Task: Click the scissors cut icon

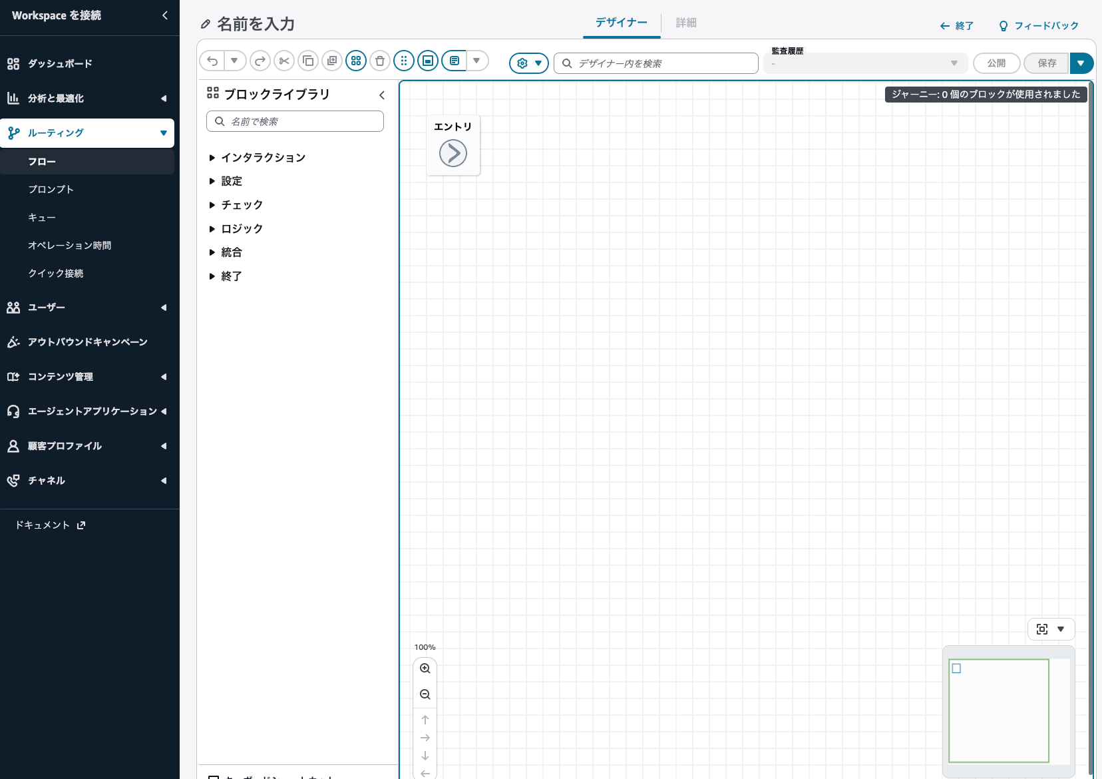Action: 284,61
